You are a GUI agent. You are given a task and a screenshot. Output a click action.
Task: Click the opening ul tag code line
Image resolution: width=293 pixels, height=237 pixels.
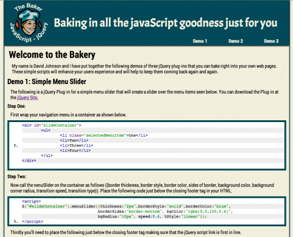coord(46,130)
